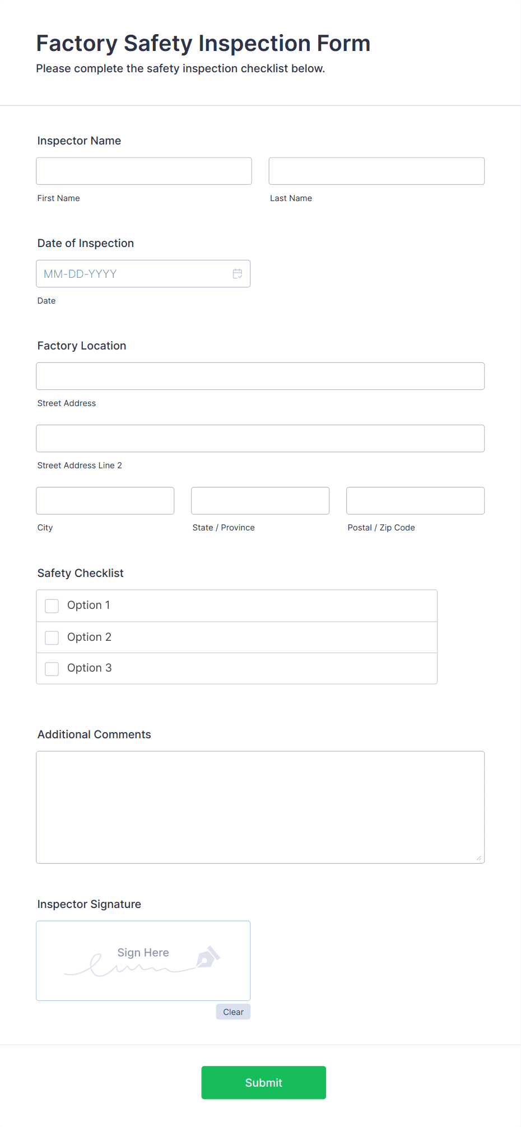
Task: Click the Street Address Line 2 field
Action: click(x=260, y=438)
